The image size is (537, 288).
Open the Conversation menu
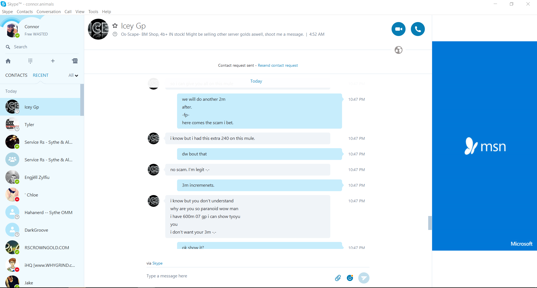tap(48, 12)
